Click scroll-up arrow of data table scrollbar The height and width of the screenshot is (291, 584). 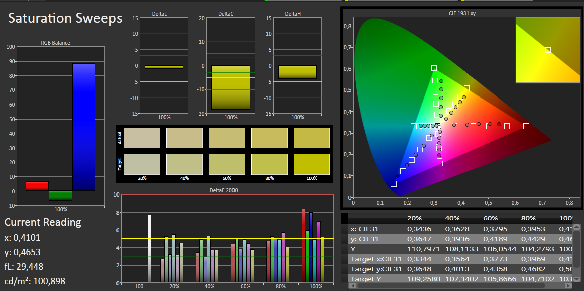coord(576,226)
